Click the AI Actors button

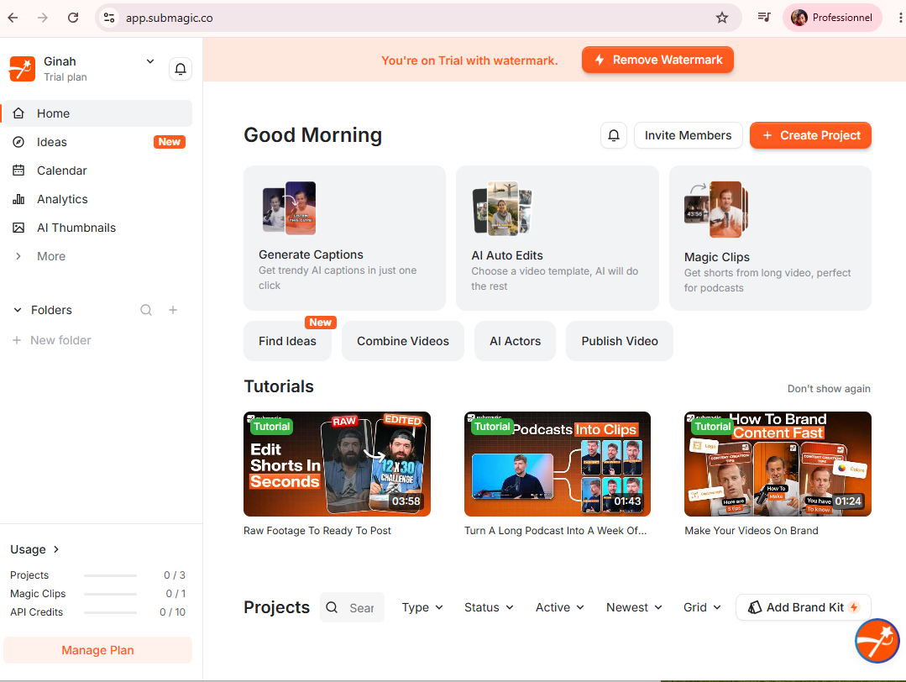tap(515, 341)
